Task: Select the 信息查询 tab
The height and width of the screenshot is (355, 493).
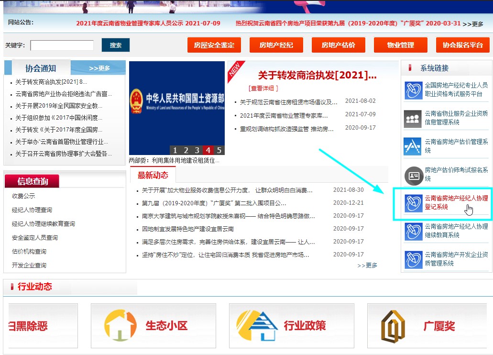Action: pos(32,181)
